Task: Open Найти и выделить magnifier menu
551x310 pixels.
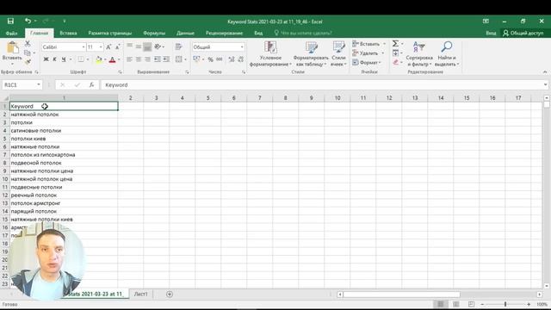Action: (x=447, y=53)
